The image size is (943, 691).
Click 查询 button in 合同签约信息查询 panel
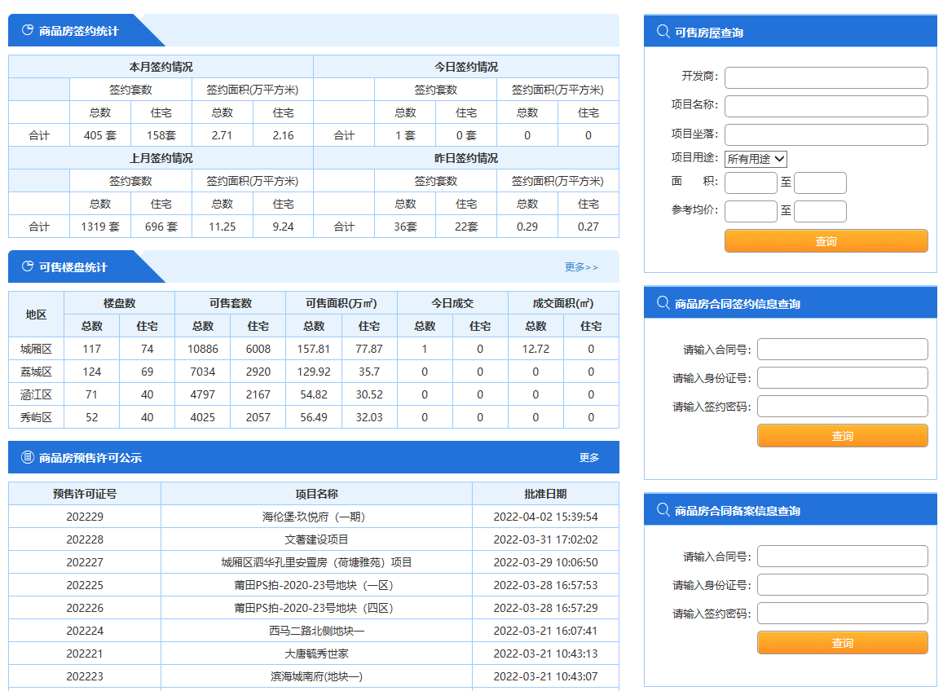pyautogui.click(x=842, y=436)
